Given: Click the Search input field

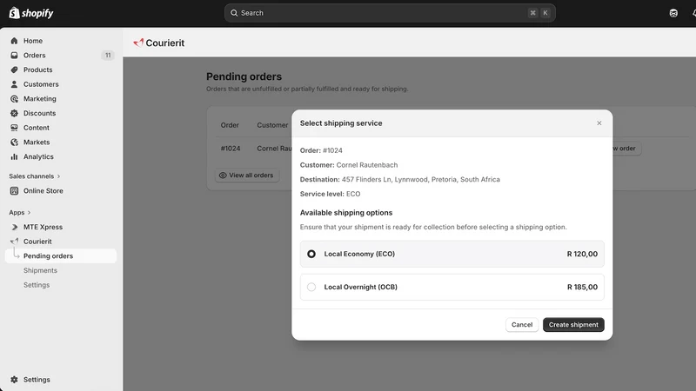Looking at the screenshot, I should click(390, 13).
